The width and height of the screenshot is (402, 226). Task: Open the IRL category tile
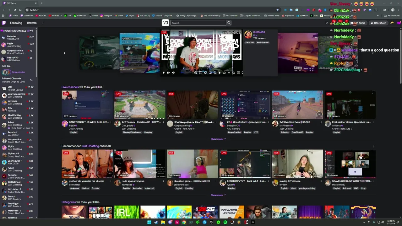click(127, 212)
